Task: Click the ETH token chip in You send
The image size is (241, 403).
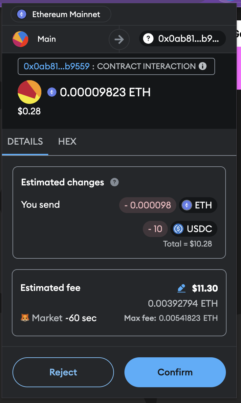Action: 198,205
